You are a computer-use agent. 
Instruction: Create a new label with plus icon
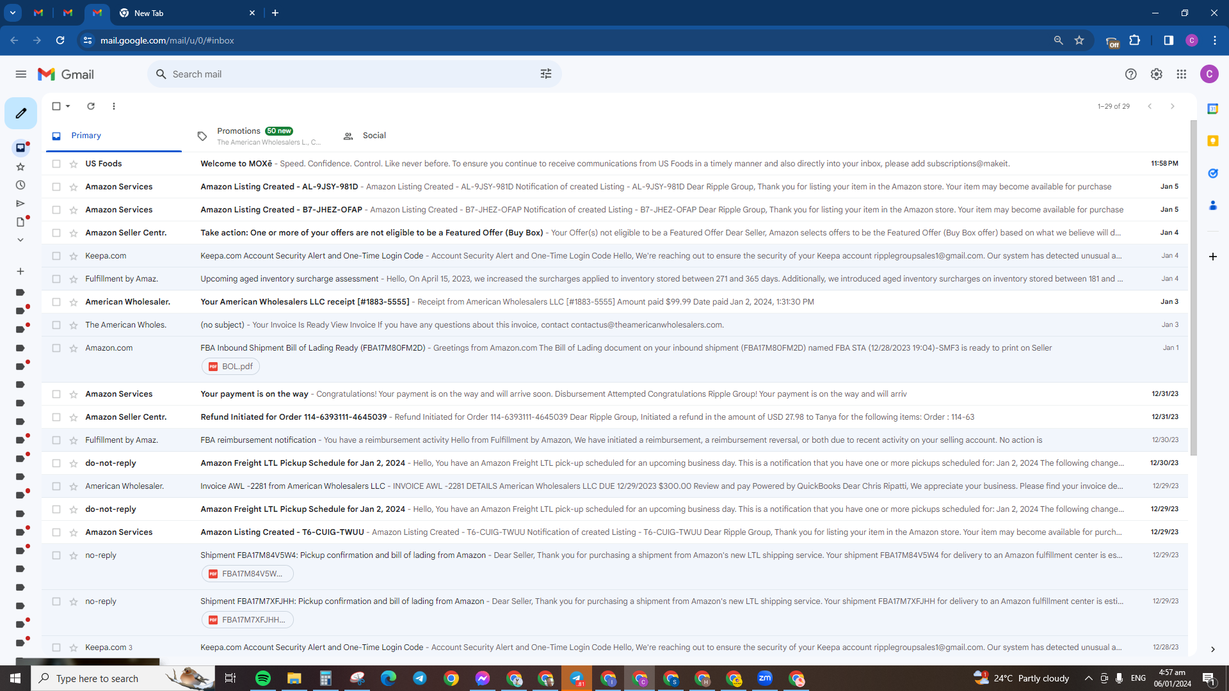(20, 271)
